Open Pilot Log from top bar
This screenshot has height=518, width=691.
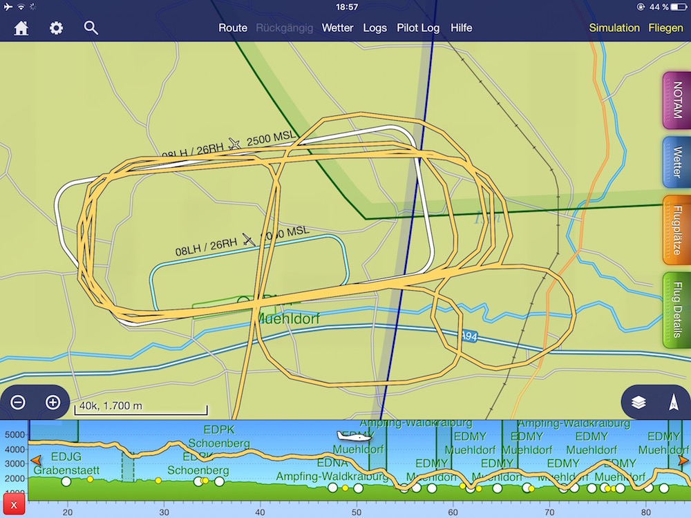(418, 28)
